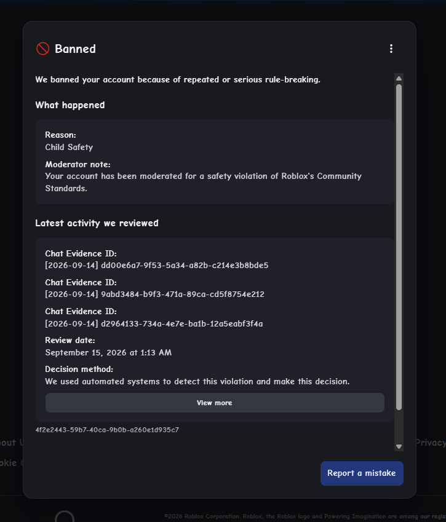The width and height of the screenshot is (446, 522).
Task: Click the Roblox copyright footer text
Action: (x=305, y=516)
